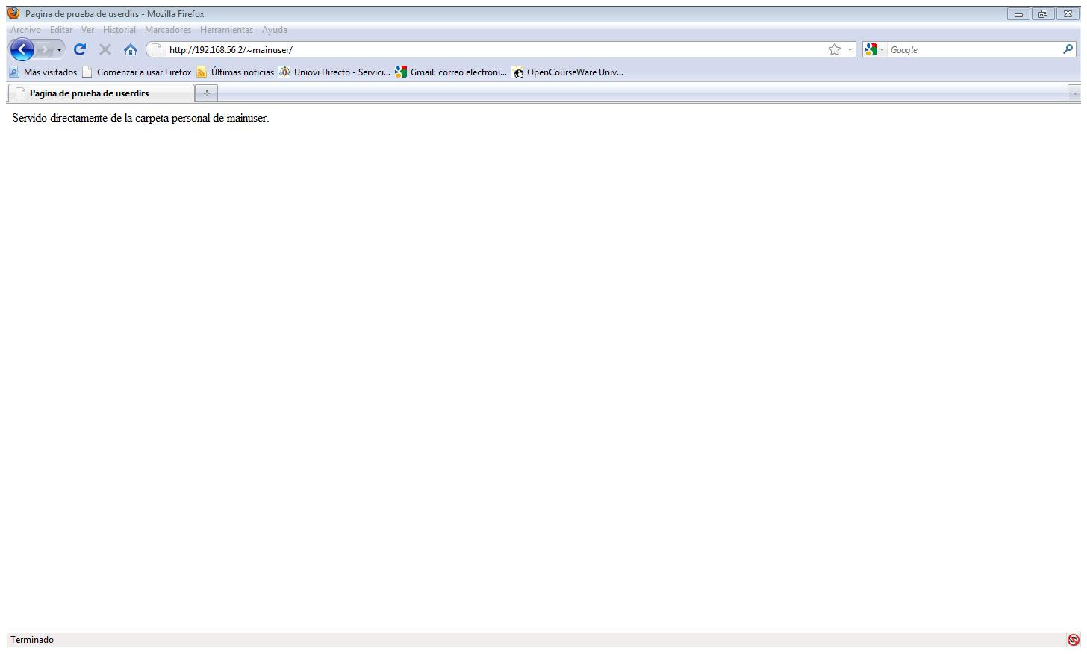Open the Más visitados bookmark folder
This screenshot has width=1087, height=654.
[43, 72]
